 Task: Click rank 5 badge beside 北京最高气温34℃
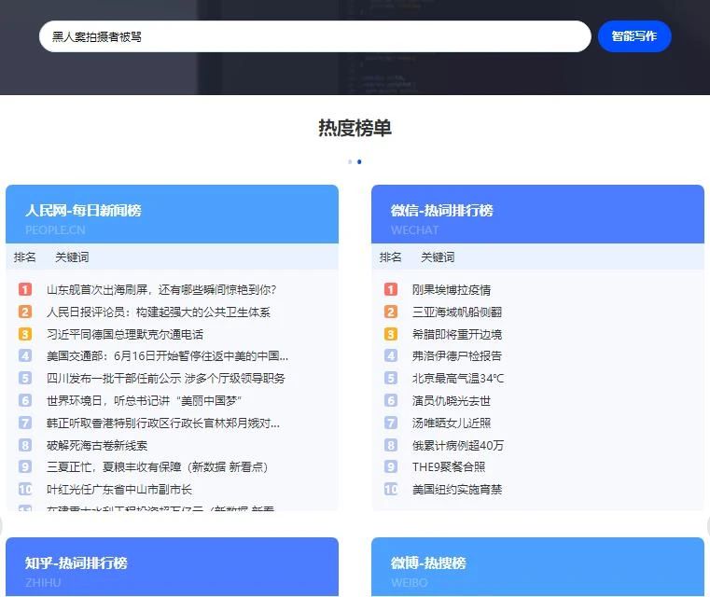tap(390, 378)
